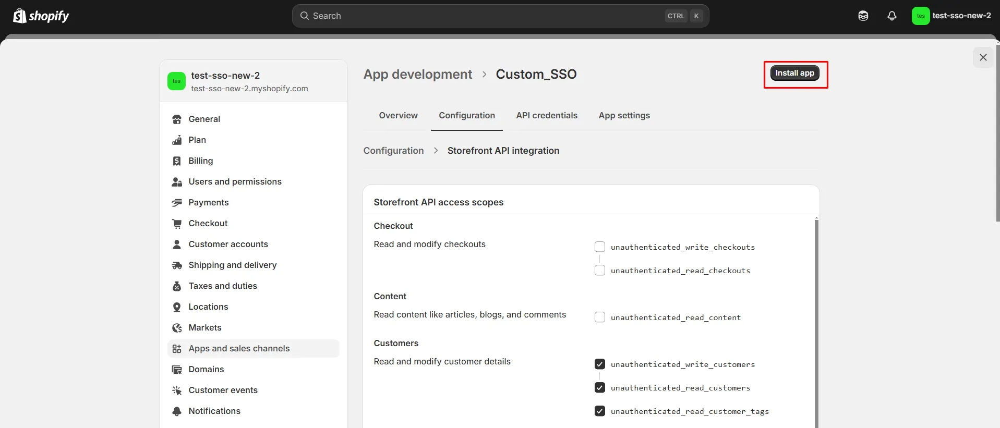This screenshot has width=1000, height=428.
Task: Click the Custom_SSO app title
Action: [x=536, y=74]
